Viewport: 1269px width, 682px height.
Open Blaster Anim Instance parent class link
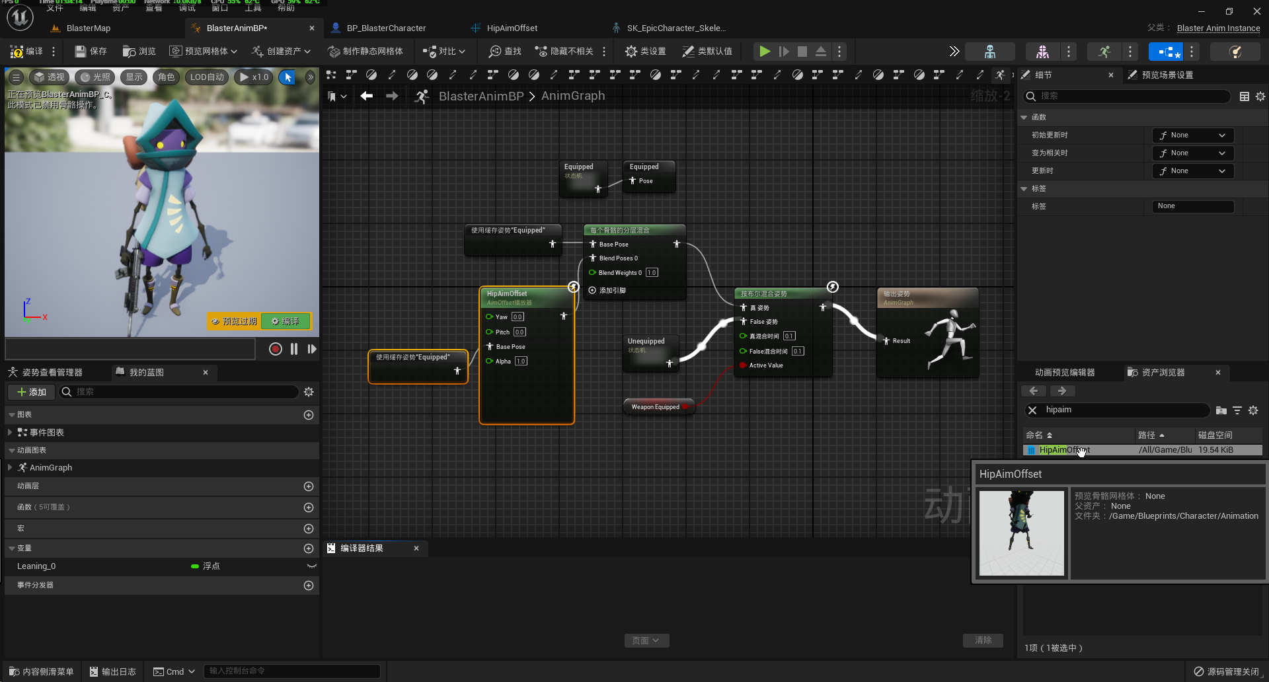[x=1218, y=28]
